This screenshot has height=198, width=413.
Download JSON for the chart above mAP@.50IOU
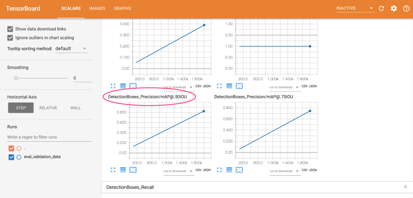pos(207,86)
